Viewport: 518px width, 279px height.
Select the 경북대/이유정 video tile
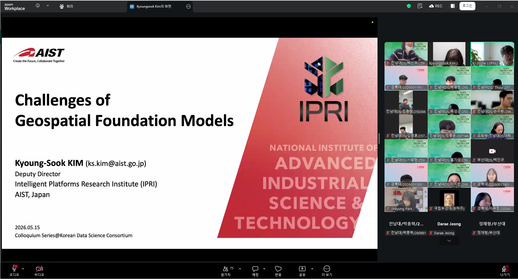pyautogui.click(x=492, y=199)
